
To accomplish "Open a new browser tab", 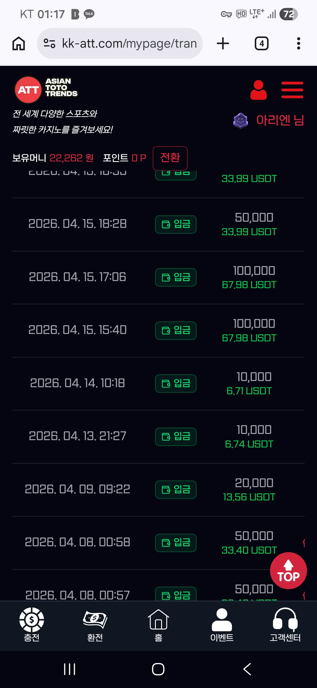I will pyautogui.click(x=223, y=44).
